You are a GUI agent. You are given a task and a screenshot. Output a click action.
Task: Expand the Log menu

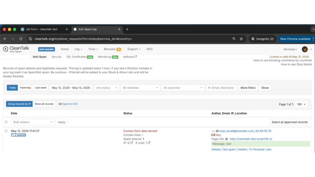(78, 49)
